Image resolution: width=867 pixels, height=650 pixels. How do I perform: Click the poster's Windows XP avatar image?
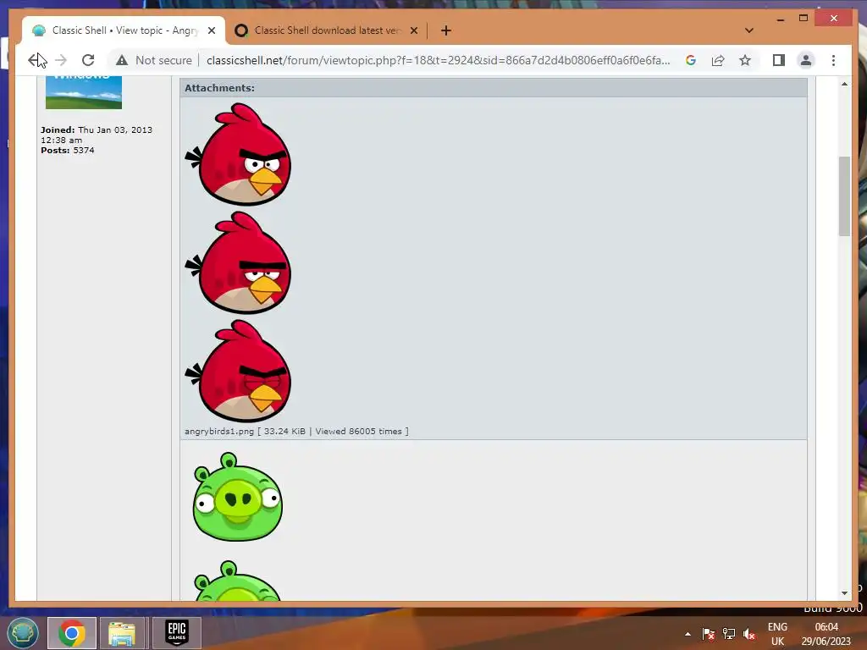pos(84,92)
